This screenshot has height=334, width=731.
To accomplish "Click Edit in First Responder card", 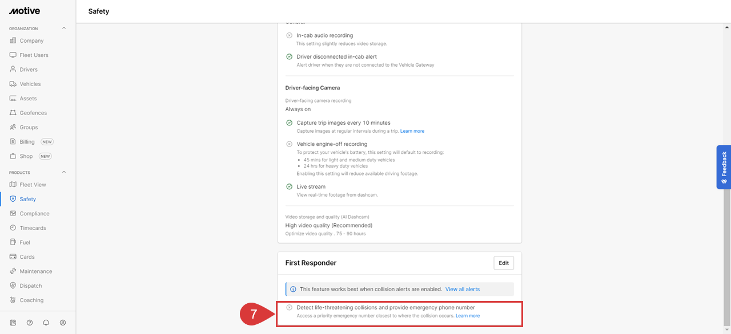I will (504, 263).
